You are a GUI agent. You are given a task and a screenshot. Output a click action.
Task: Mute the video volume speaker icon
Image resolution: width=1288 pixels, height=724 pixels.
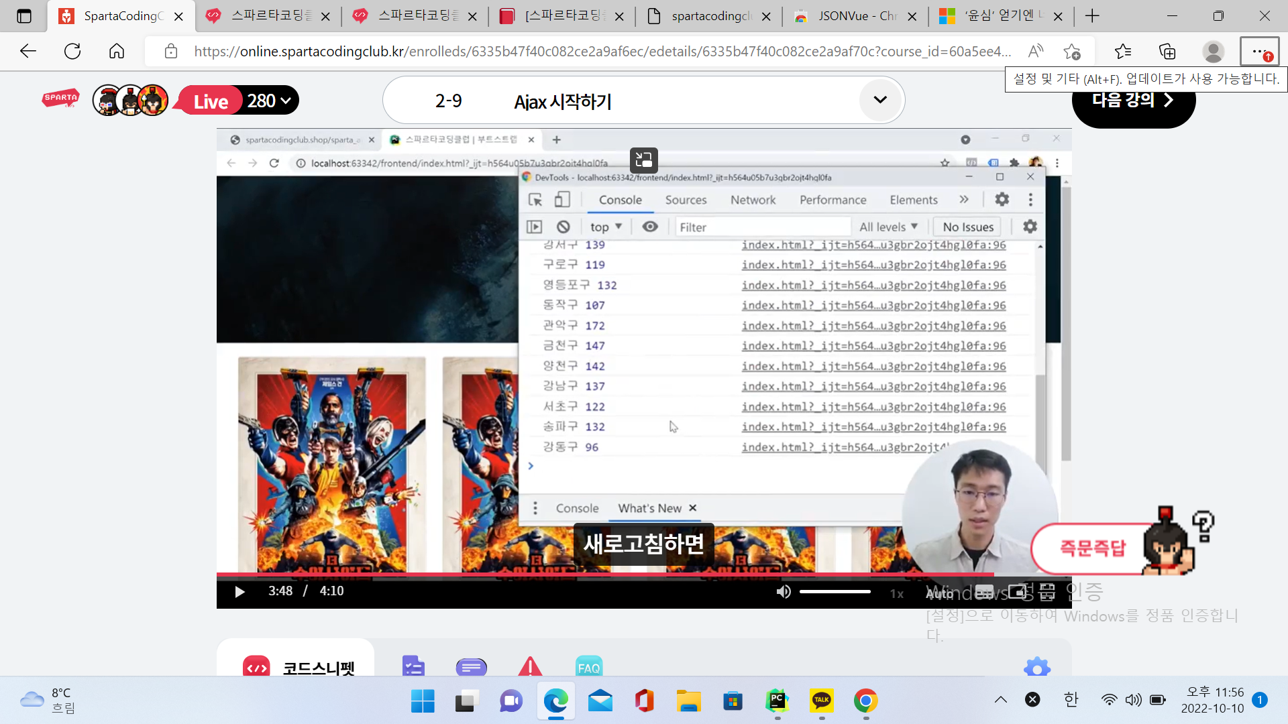783,591
